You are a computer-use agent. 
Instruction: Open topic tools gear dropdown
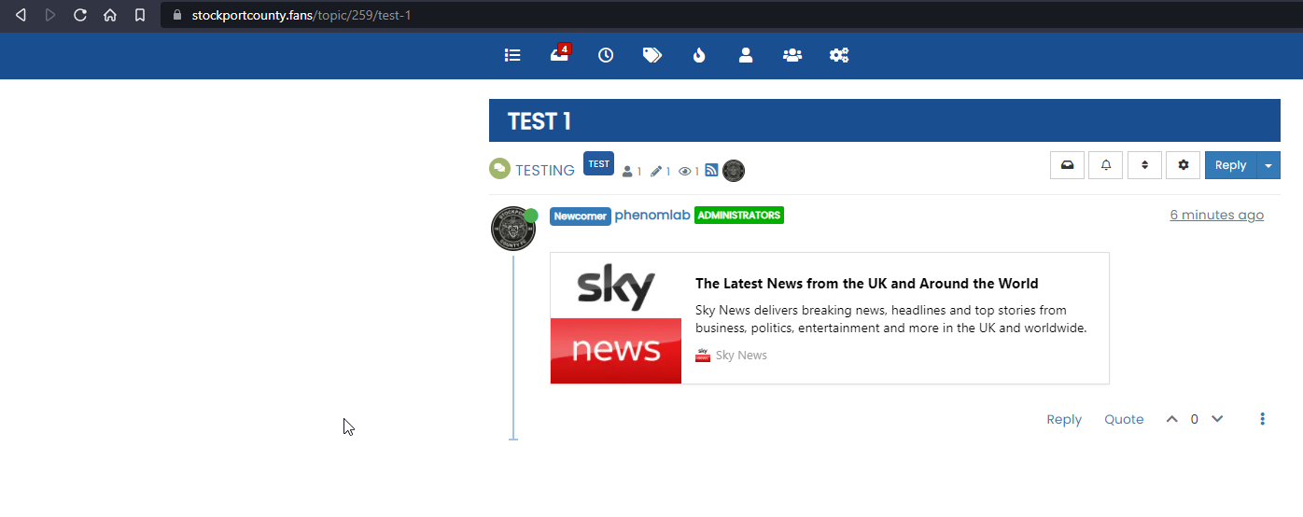1184,165
